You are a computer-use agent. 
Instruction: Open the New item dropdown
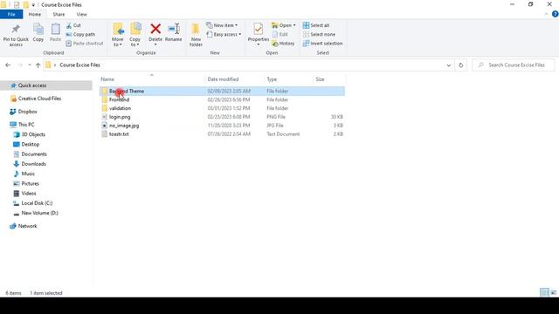coord(222,25)
